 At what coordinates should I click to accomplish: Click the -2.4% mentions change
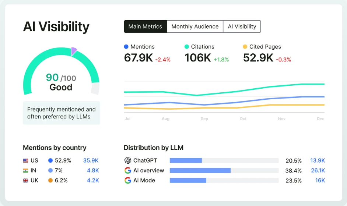click(x=163, y=60)
